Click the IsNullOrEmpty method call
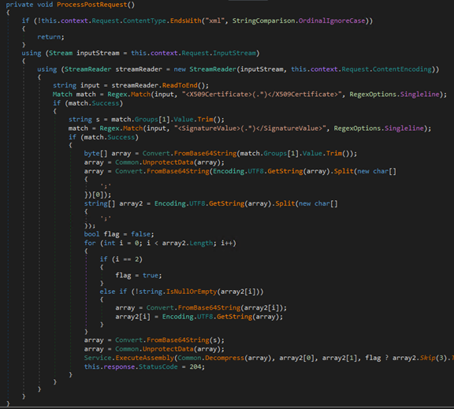Image resolution: width=454 pixels, height=409 pixels. click(192, 292)
